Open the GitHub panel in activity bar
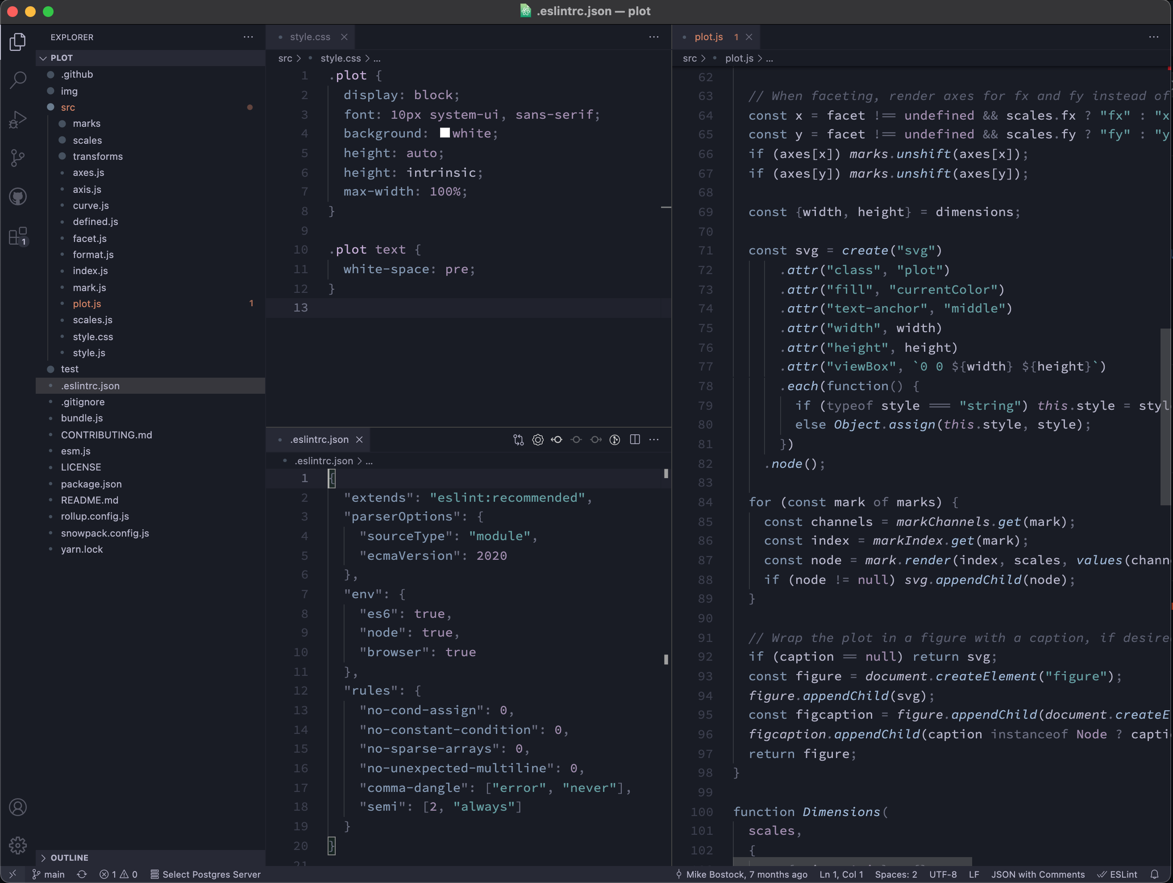 coord(17,197)
